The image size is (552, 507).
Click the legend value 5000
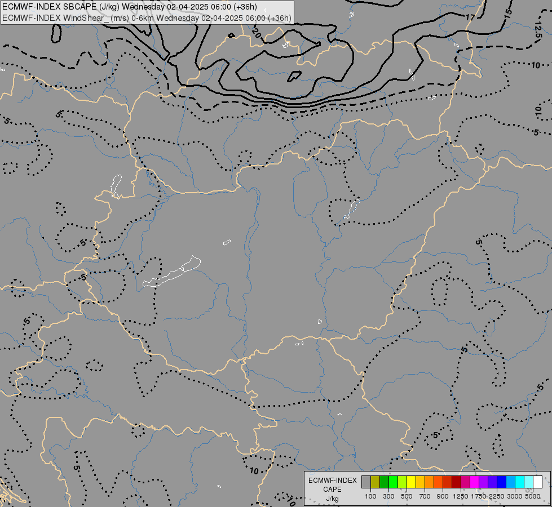click(x=533, y=496)
